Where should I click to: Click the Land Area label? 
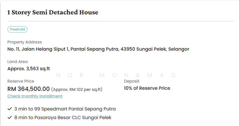click(x=17, y=62)
